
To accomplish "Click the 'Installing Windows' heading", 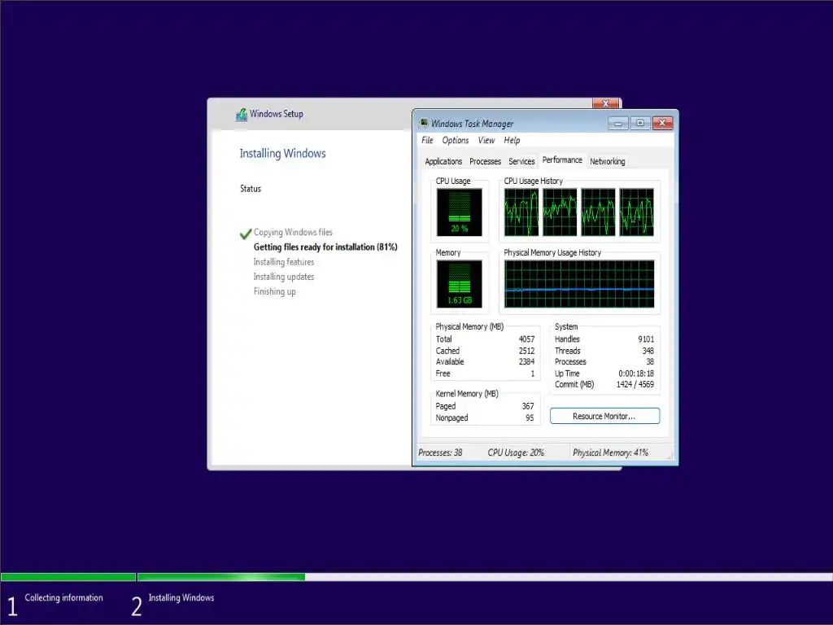I will coord(282,154).
